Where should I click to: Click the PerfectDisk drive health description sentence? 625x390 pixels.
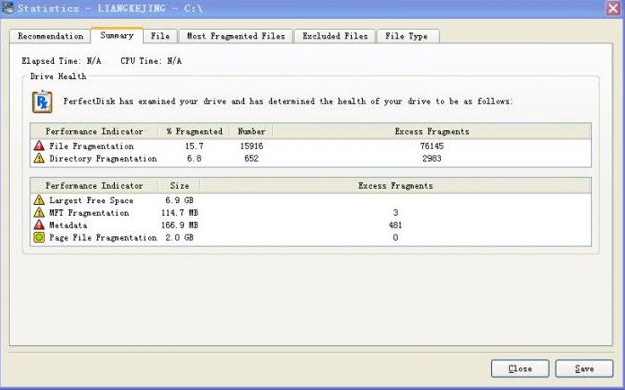click(x=288, y=102)
